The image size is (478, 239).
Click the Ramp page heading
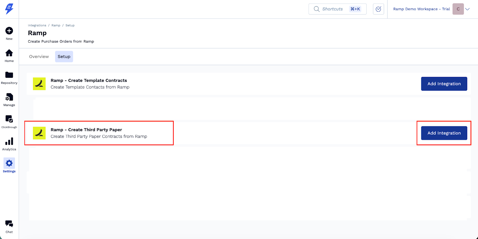click(37, 33)
